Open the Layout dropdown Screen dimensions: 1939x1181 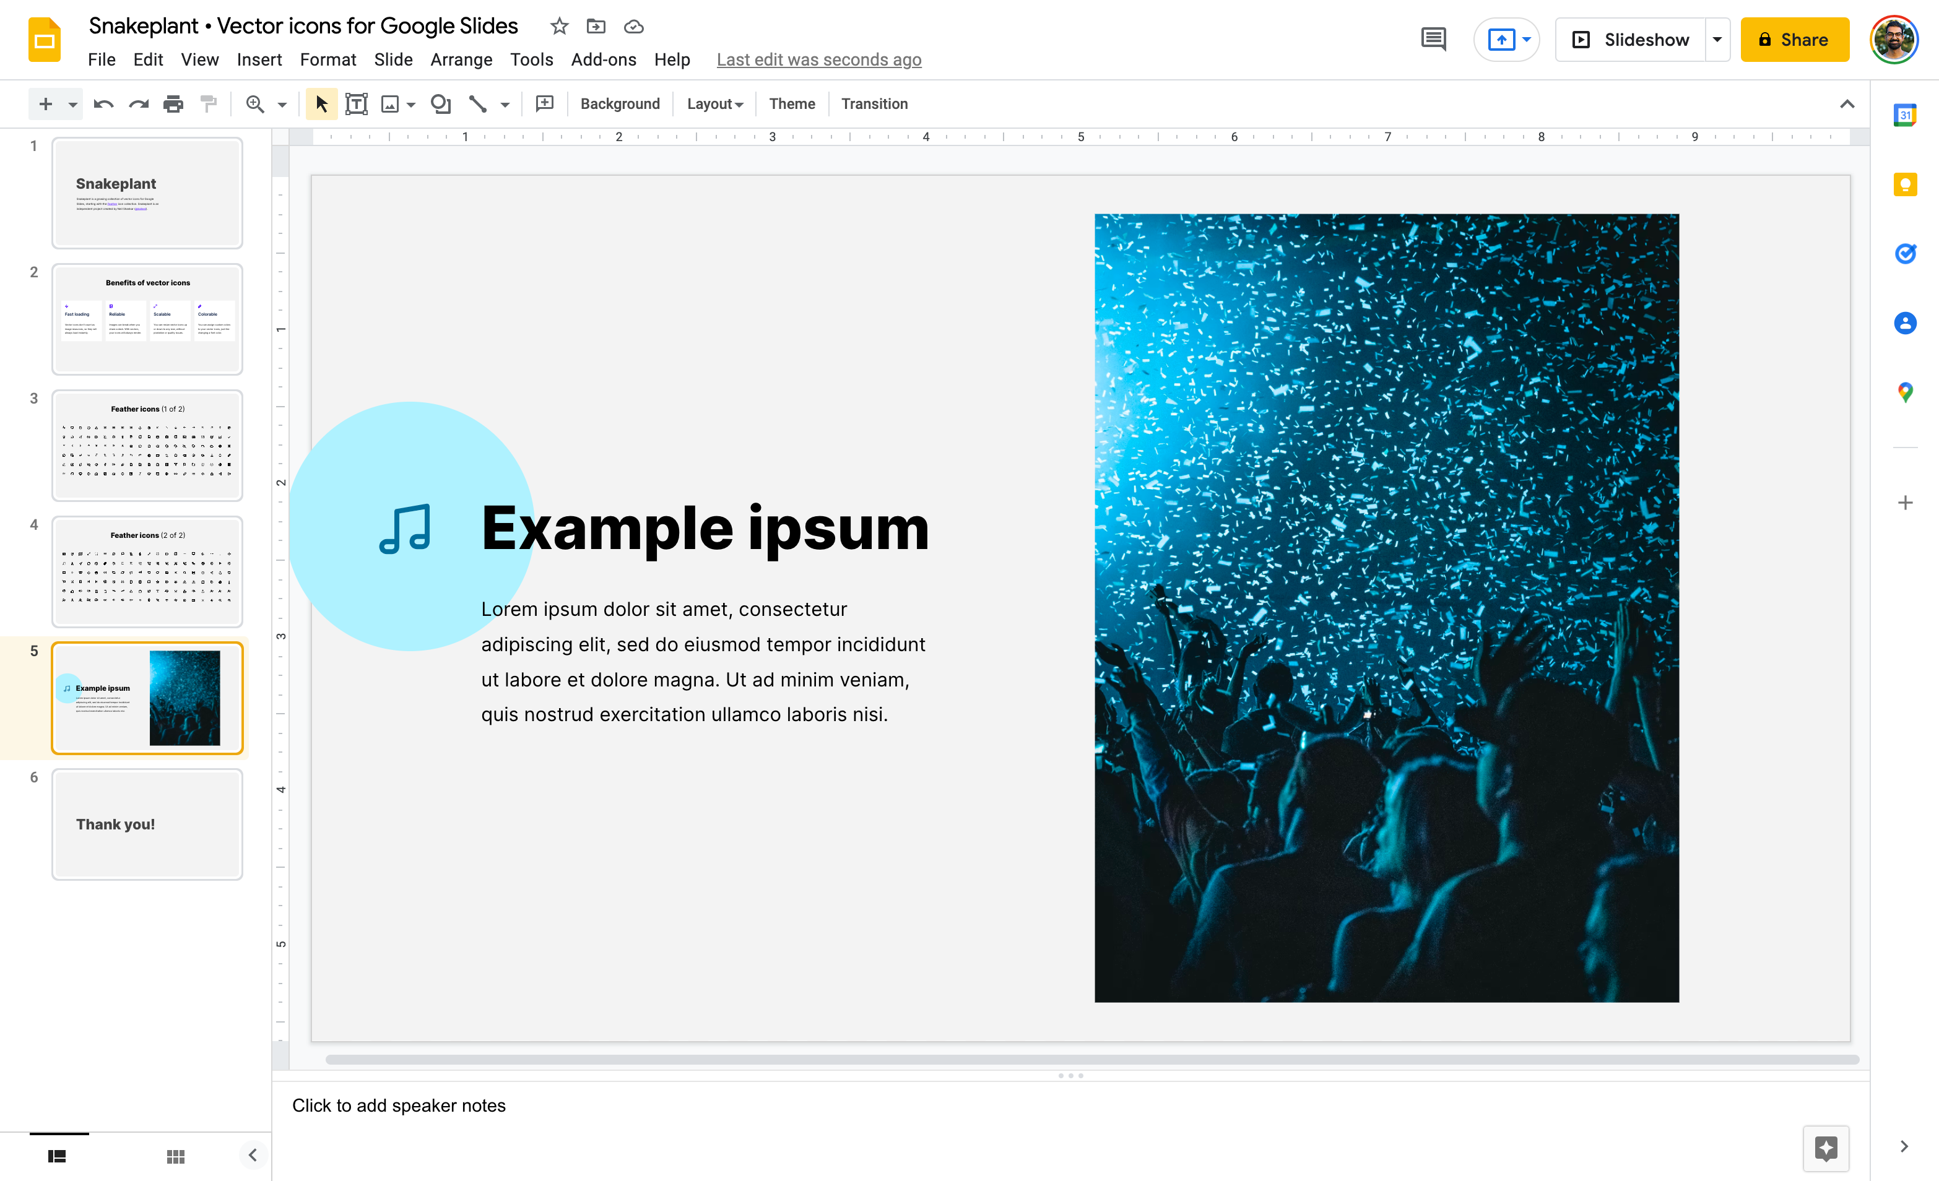[714, 104]
